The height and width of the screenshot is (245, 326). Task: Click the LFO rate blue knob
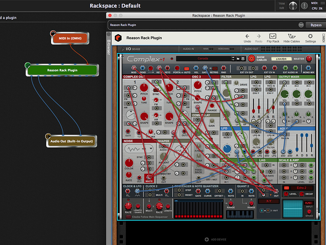(227, 149)
